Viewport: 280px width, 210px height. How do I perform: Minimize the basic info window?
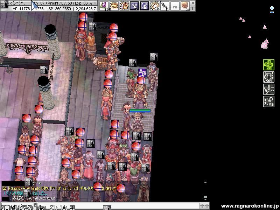coord(95,3)
